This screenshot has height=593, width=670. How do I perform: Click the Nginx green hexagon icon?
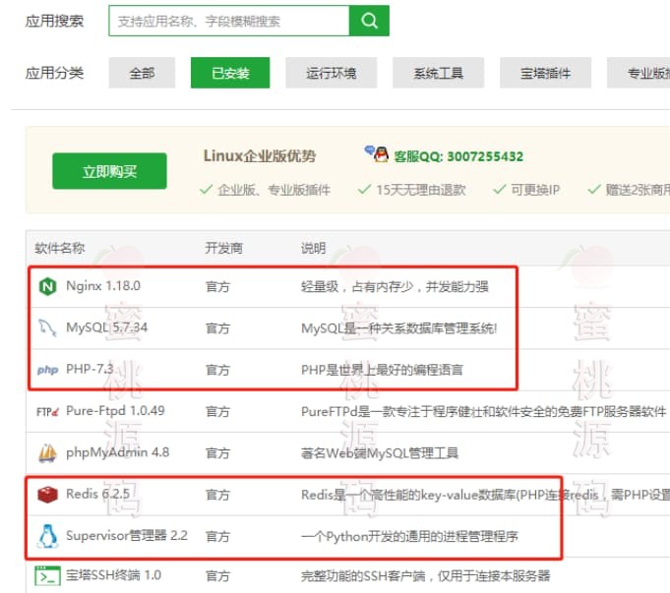pos(47,287)
